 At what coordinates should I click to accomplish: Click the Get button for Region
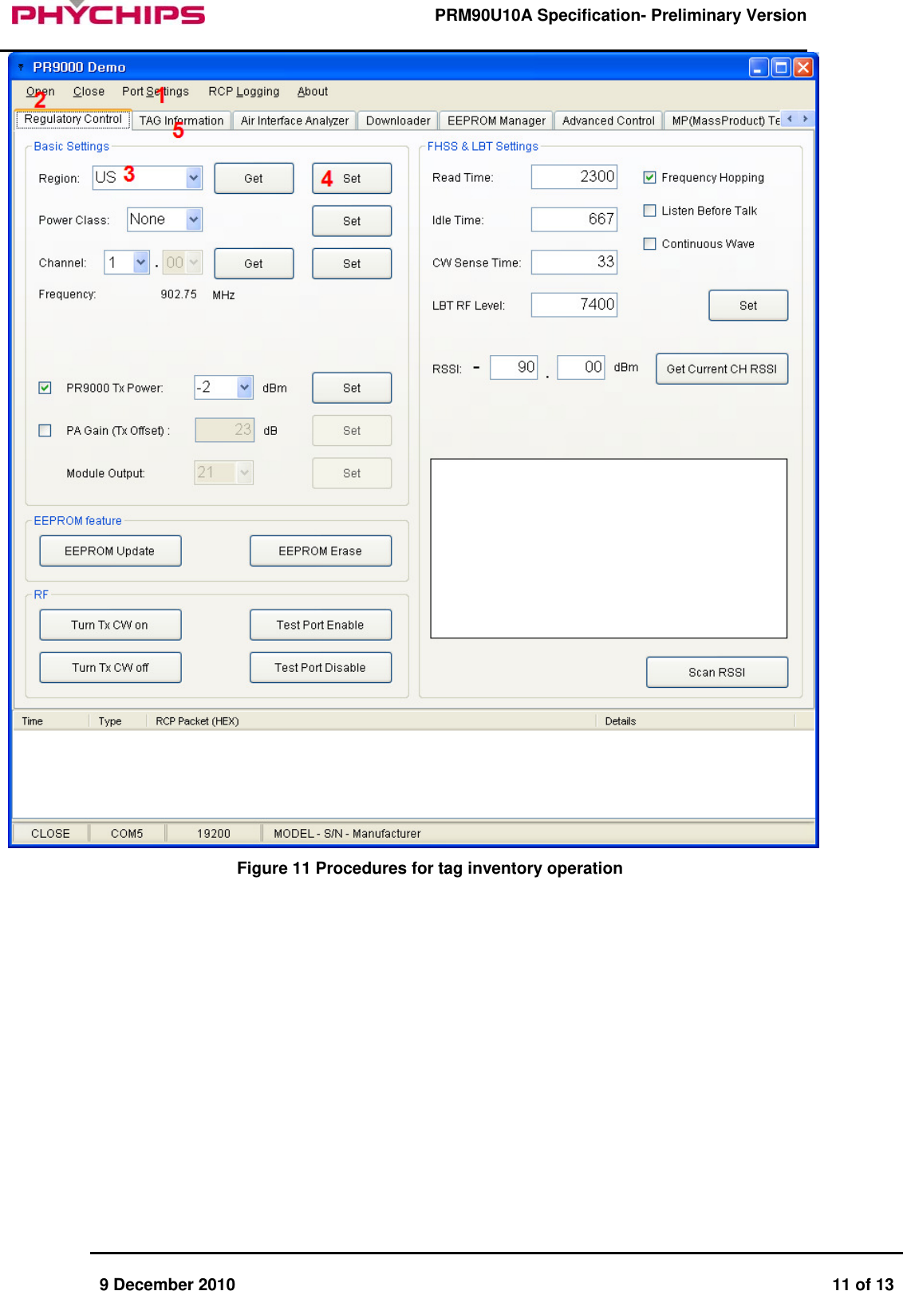click(x=254, y=179)
